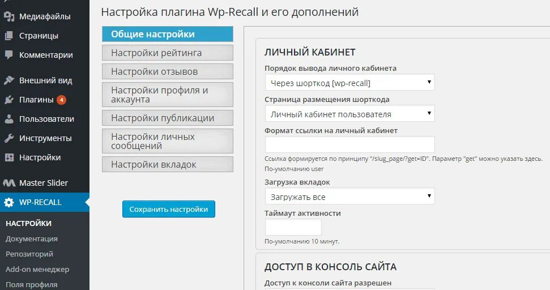This screenshot has width=550, height=290.
Task: Click the Медиафайлы media icon
Action: coord(9,16)
